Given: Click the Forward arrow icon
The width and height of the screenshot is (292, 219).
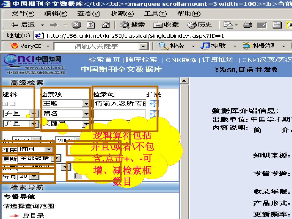Looking at the screenshot, I should [54, 25].
